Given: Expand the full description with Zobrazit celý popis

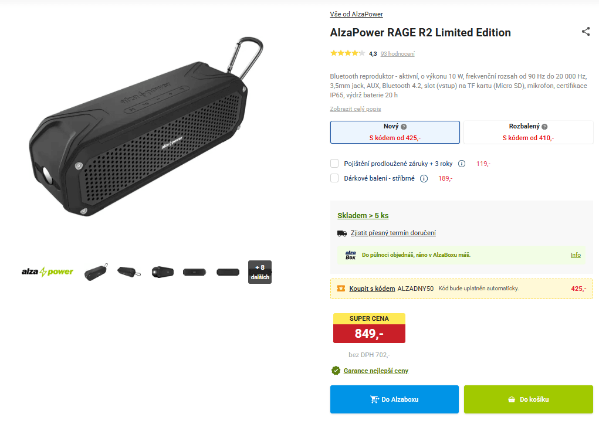Looking at the screenshot, I should [x=356, y=109].
